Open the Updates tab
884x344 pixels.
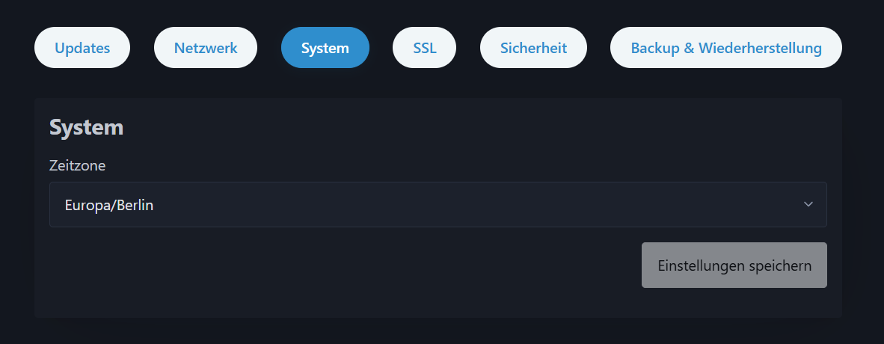coord(82,48)
